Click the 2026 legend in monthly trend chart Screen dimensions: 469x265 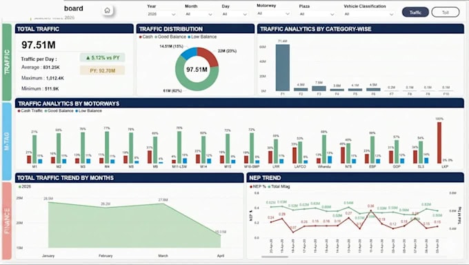25,186
